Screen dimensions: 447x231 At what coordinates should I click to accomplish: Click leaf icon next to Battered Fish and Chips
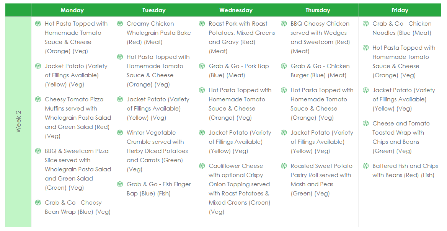pos(365,166)
